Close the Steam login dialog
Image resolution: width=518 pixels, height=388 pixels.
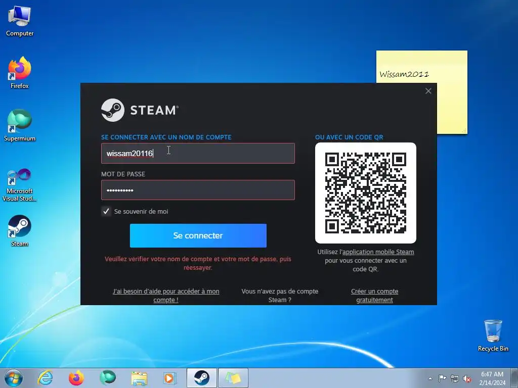(428, 91)
